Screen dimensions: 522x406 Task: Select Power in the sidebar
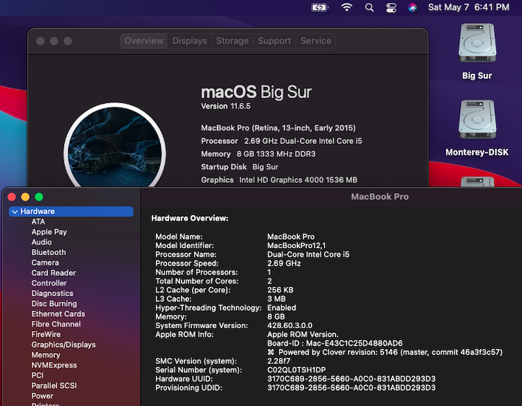(x=42, y=396)
